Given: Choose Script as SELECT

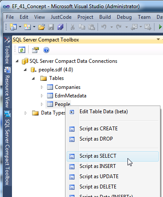Looking at the screenshot, I should 113,156.
